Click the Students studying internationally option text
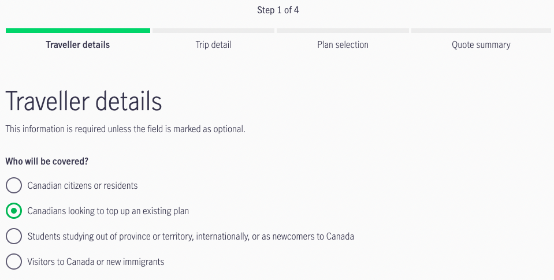The height and width of the screenshot is (280, 554). 191,236
